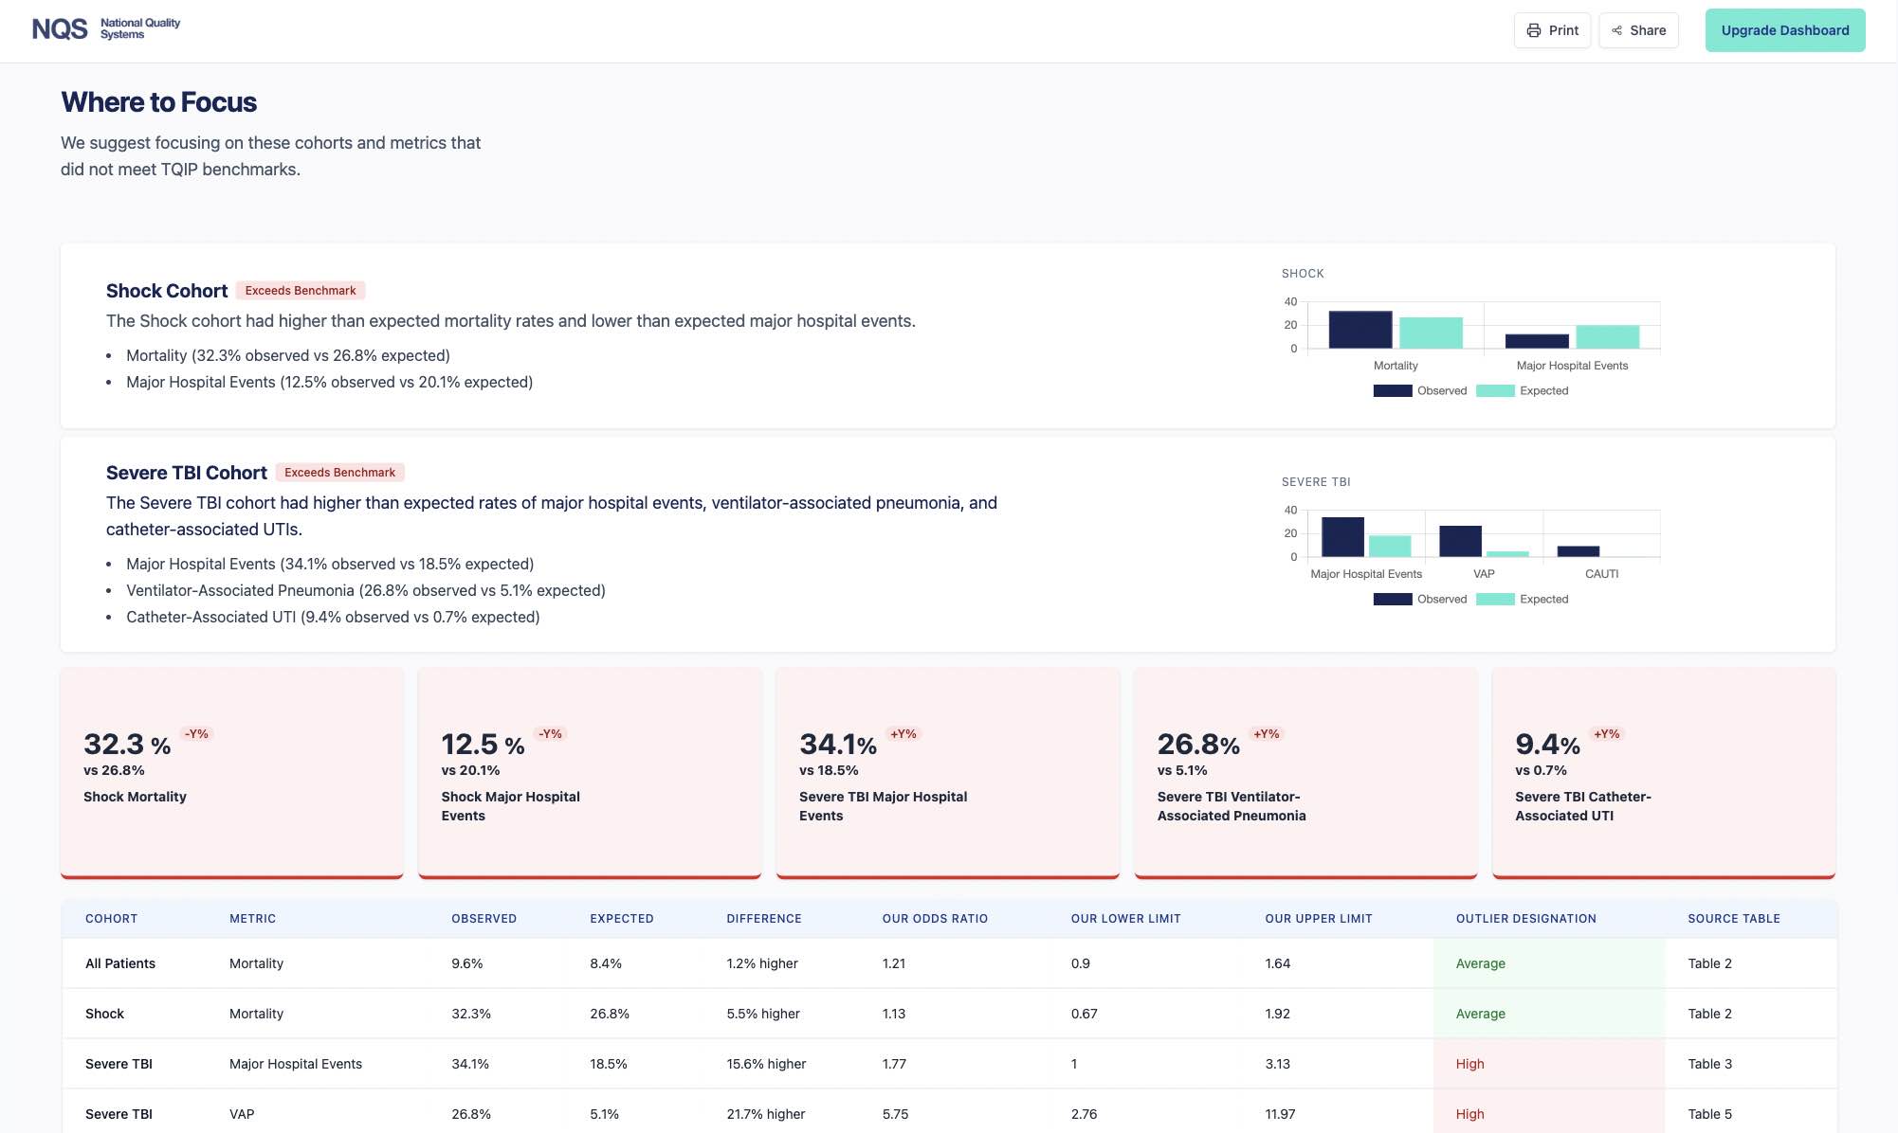Image resolution: width=1898 pixels, height=1133 pixels.
Task: Click the All Patients row cohort cell
Action: point(120,963)
